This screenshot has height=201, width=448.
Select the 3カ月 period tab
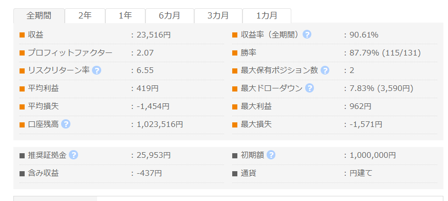pos(218,16)
